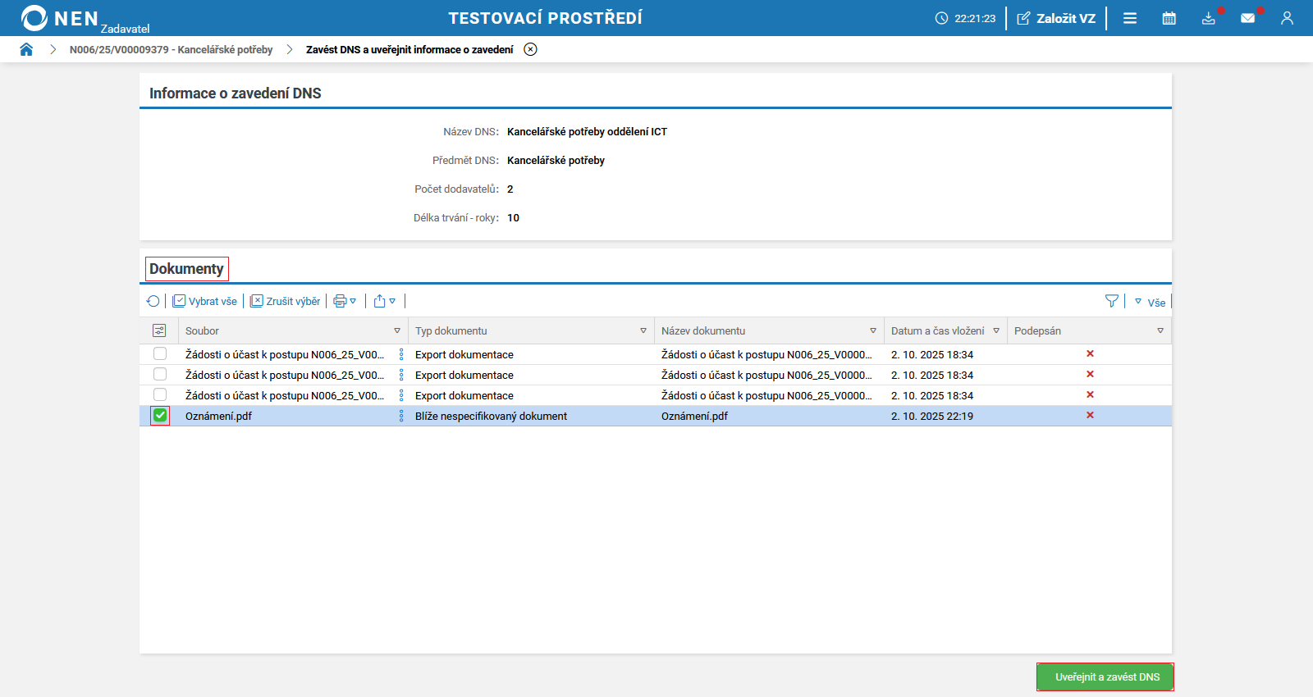
Task: Open the export/share dropdown
Action: pyautogui.click(x=384, y=301)
